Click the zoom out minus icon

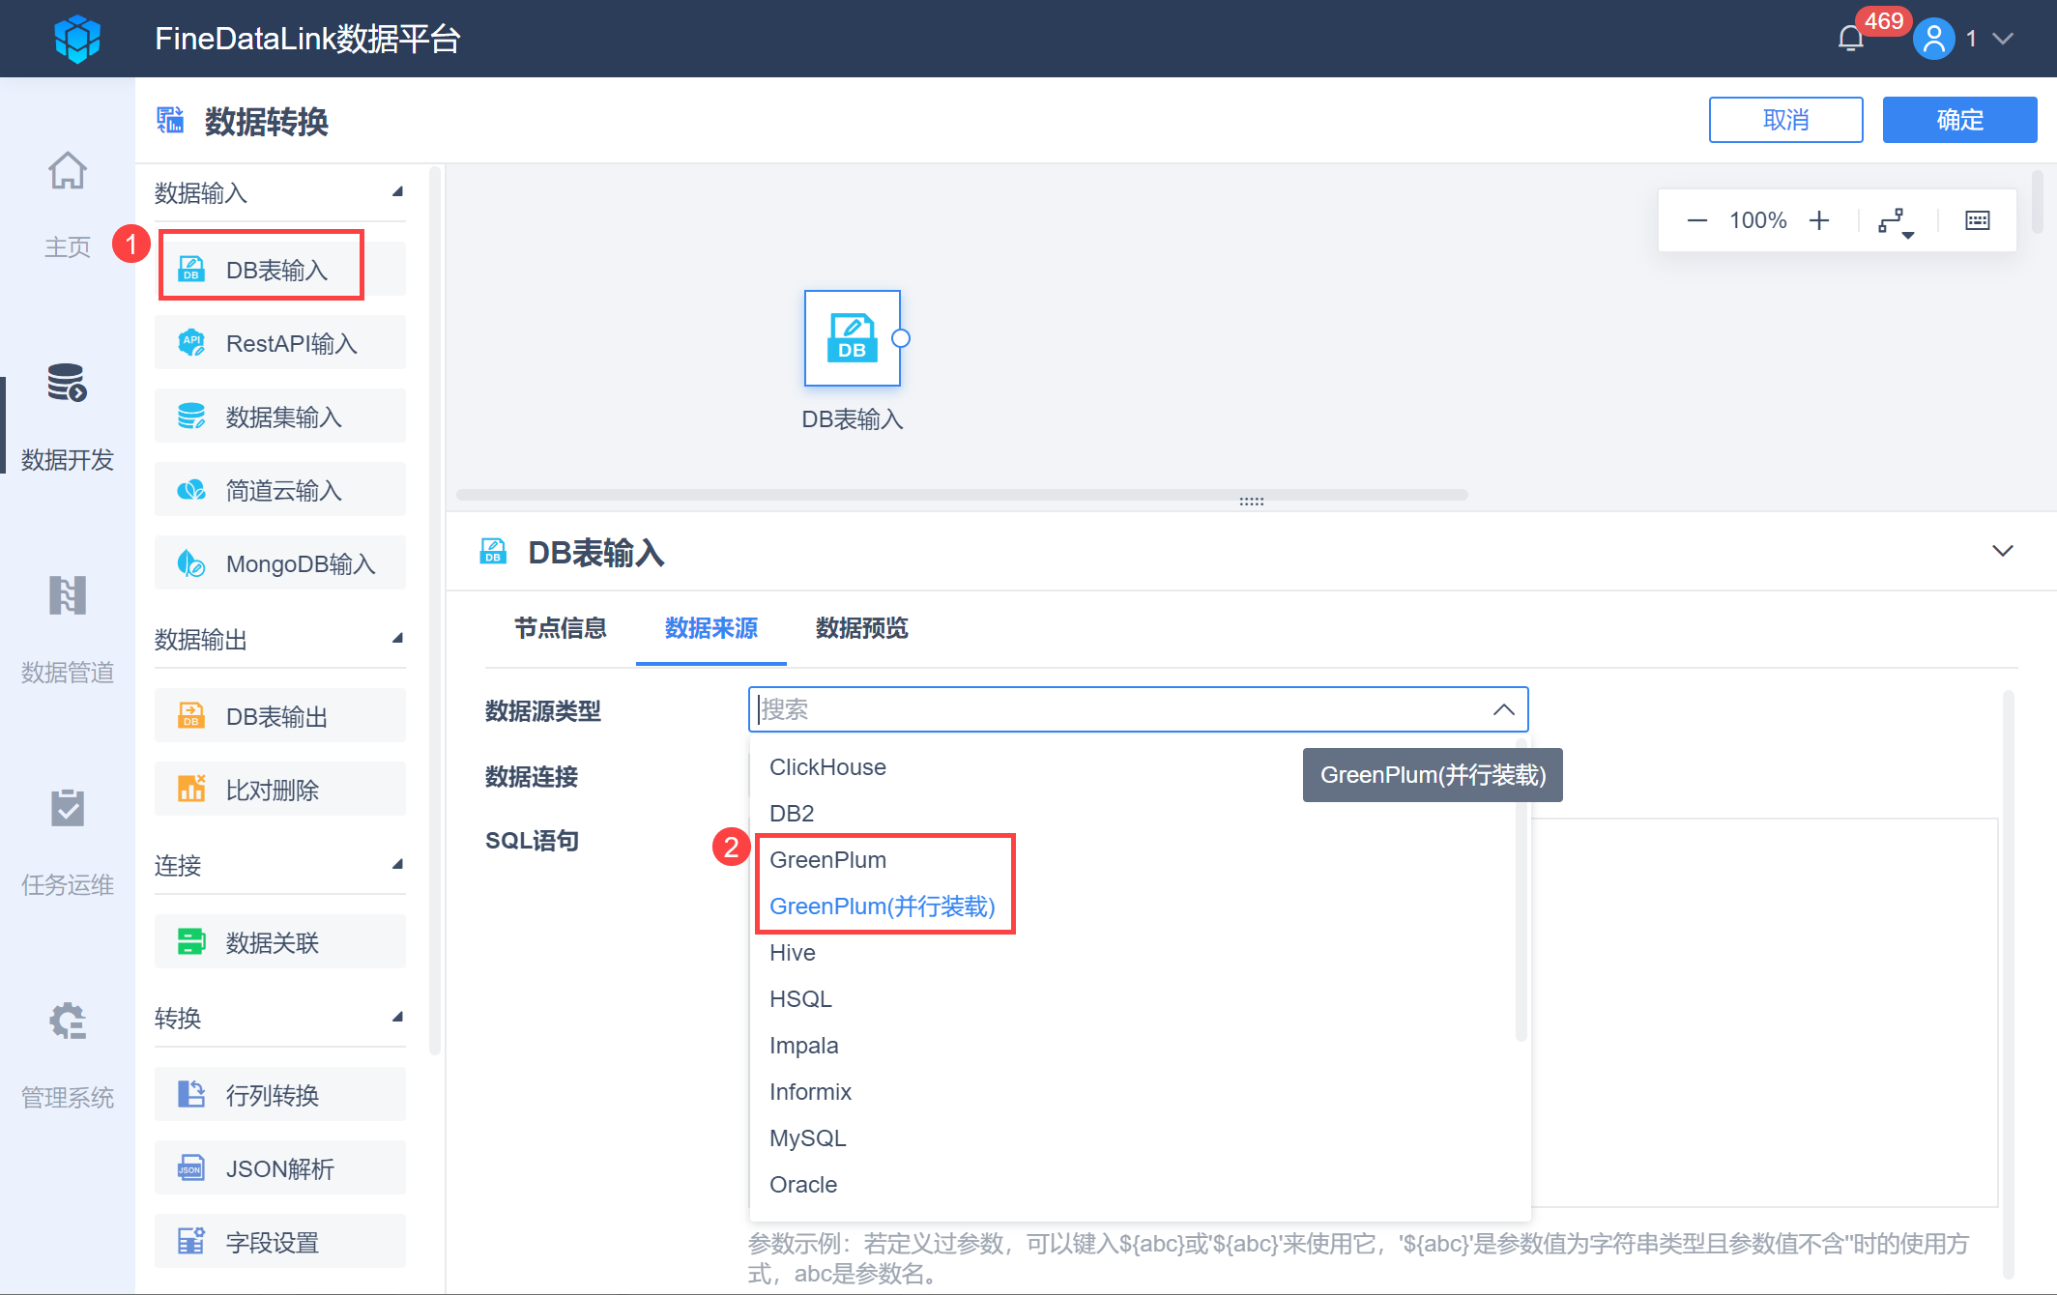pyautogui.click(x=1696, y=221)
